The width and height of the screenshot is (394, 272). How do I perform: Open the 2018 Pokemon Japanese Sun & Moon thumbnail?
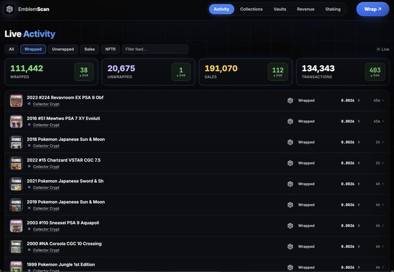[16, 142]
